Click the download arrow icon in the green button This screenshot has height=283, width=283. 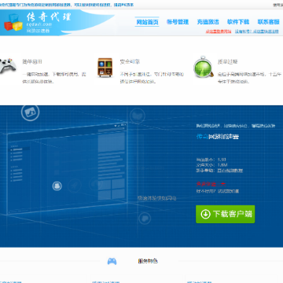pyautogui.click(x=205, y=214)
